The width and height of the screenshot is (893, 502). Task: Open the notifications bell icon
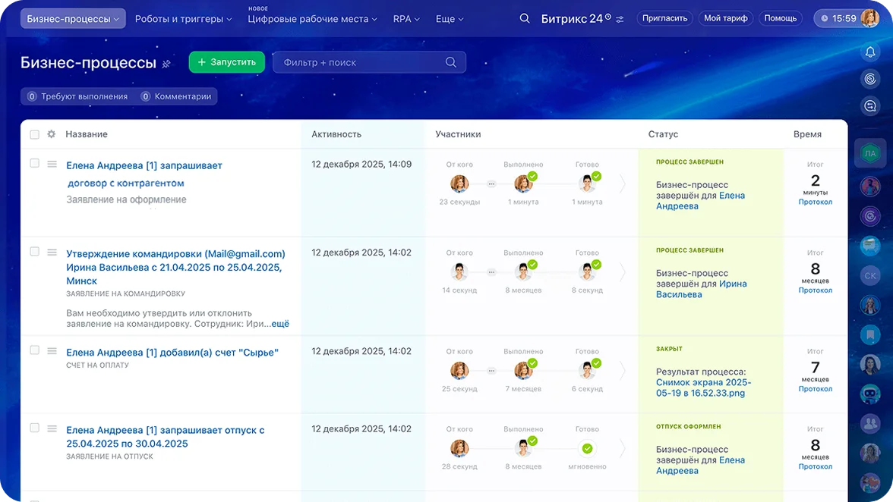point(869,52)
